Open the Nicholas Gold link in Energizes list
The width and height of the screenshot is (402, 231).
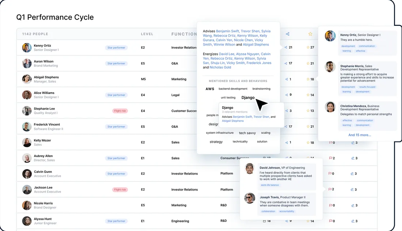coord(220,67)
